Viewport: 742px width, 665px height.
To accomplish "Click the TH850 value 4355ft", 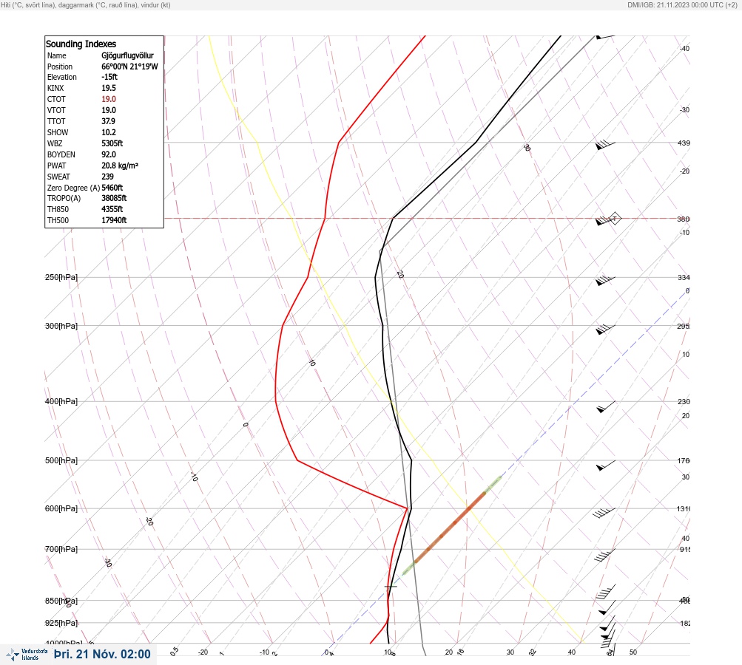I will (112, 209).
